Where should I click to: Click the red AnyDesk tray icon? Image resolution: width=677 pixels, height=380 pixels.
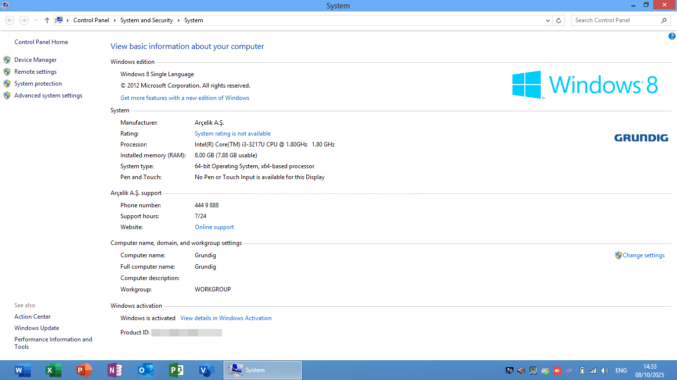click(x=557, y=370)
